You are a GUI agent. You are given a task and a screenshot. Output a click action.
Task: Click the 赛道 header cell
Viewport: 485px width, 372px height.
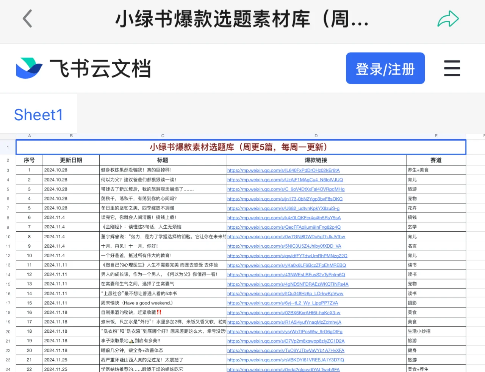436,160
